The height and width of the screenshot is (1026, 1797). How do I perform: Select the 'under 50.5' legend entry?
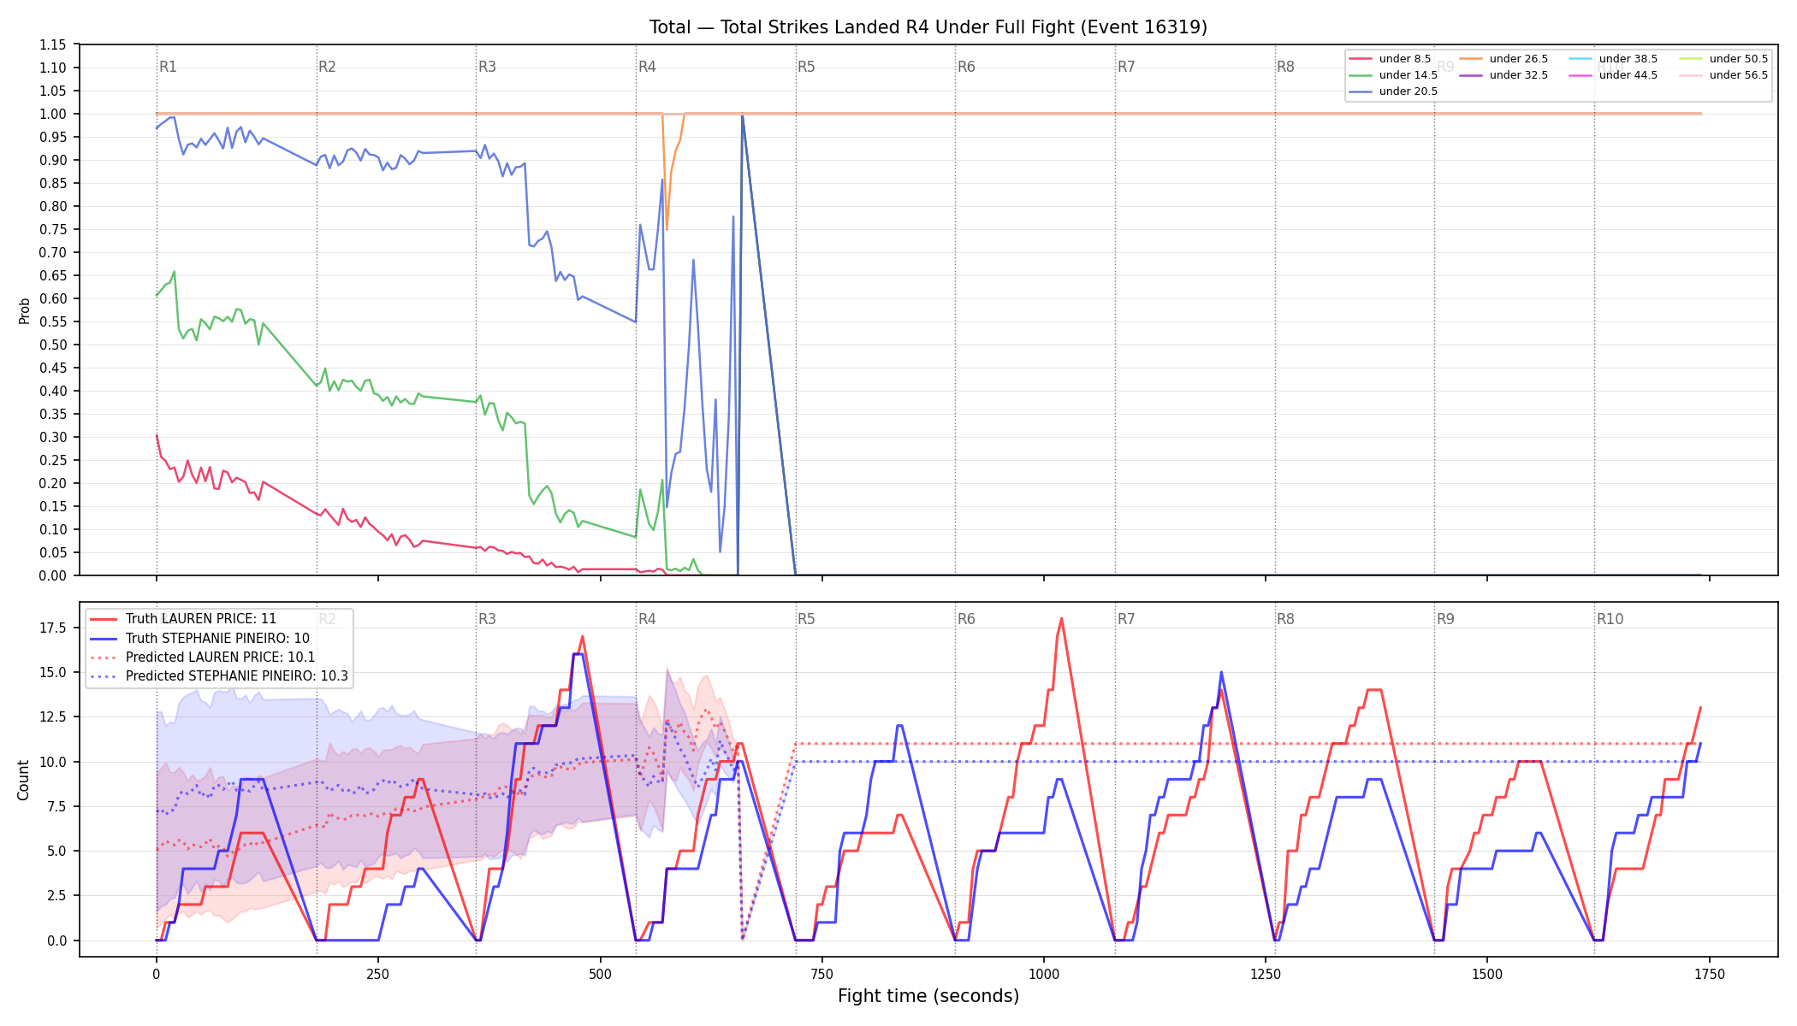click(x=1723, y=59)
